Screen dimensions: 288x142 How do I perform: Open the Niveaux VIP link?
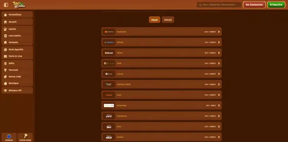click(x=17, y=90)
